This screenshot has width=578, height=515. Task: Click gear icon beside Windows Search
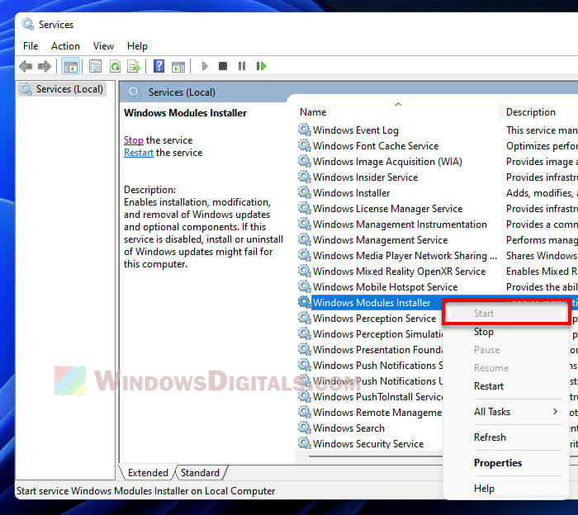pos(305,428)
